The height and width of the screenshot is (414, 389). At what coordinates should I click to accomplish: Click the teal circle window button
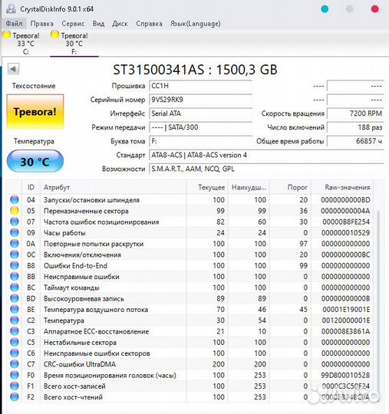coord(325,9)
